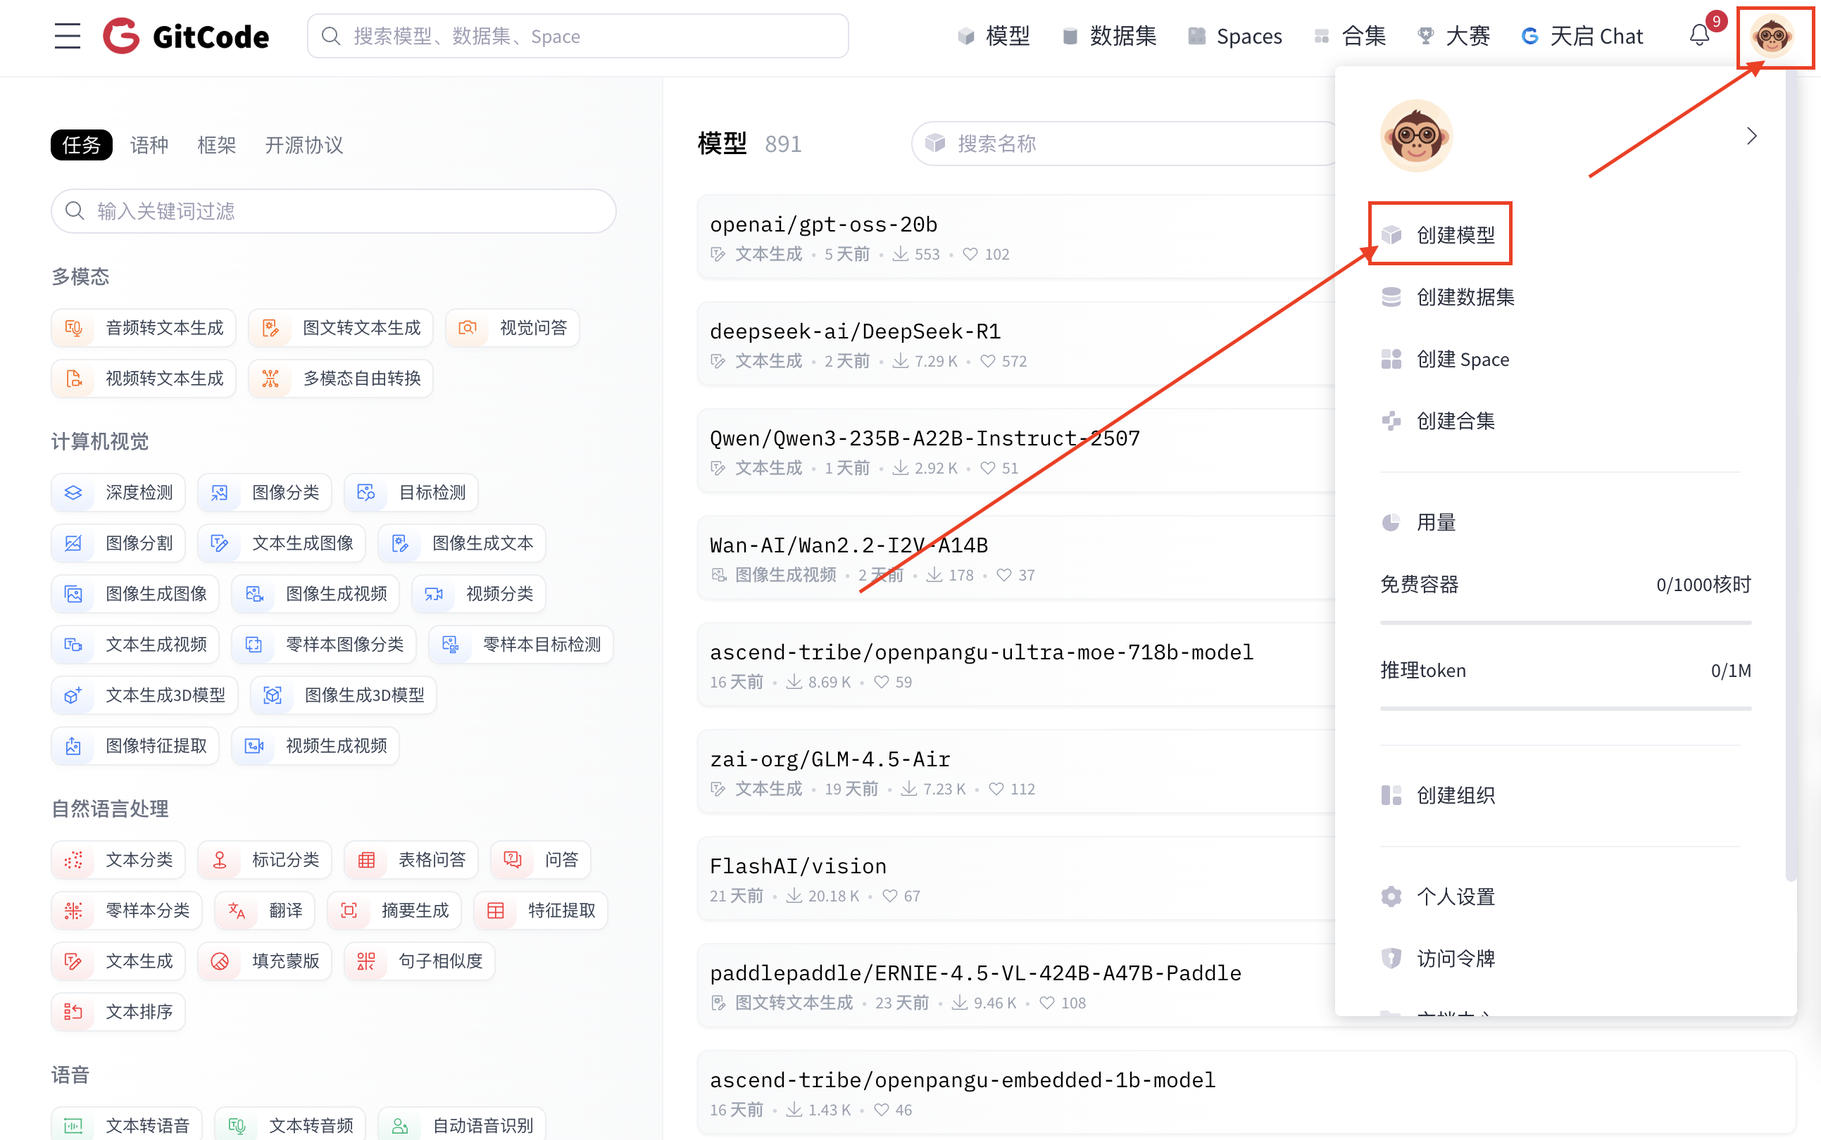Click the 文本生成图像 tag icon
The height and width of the screenshot is (1140, 1821).
point(220,543)
